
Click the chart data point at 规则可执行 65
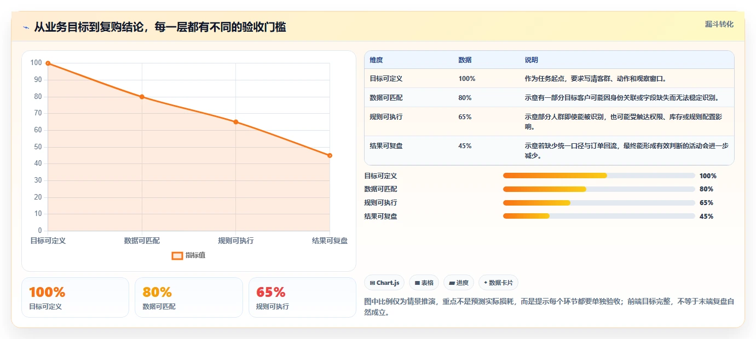(236, 122)
